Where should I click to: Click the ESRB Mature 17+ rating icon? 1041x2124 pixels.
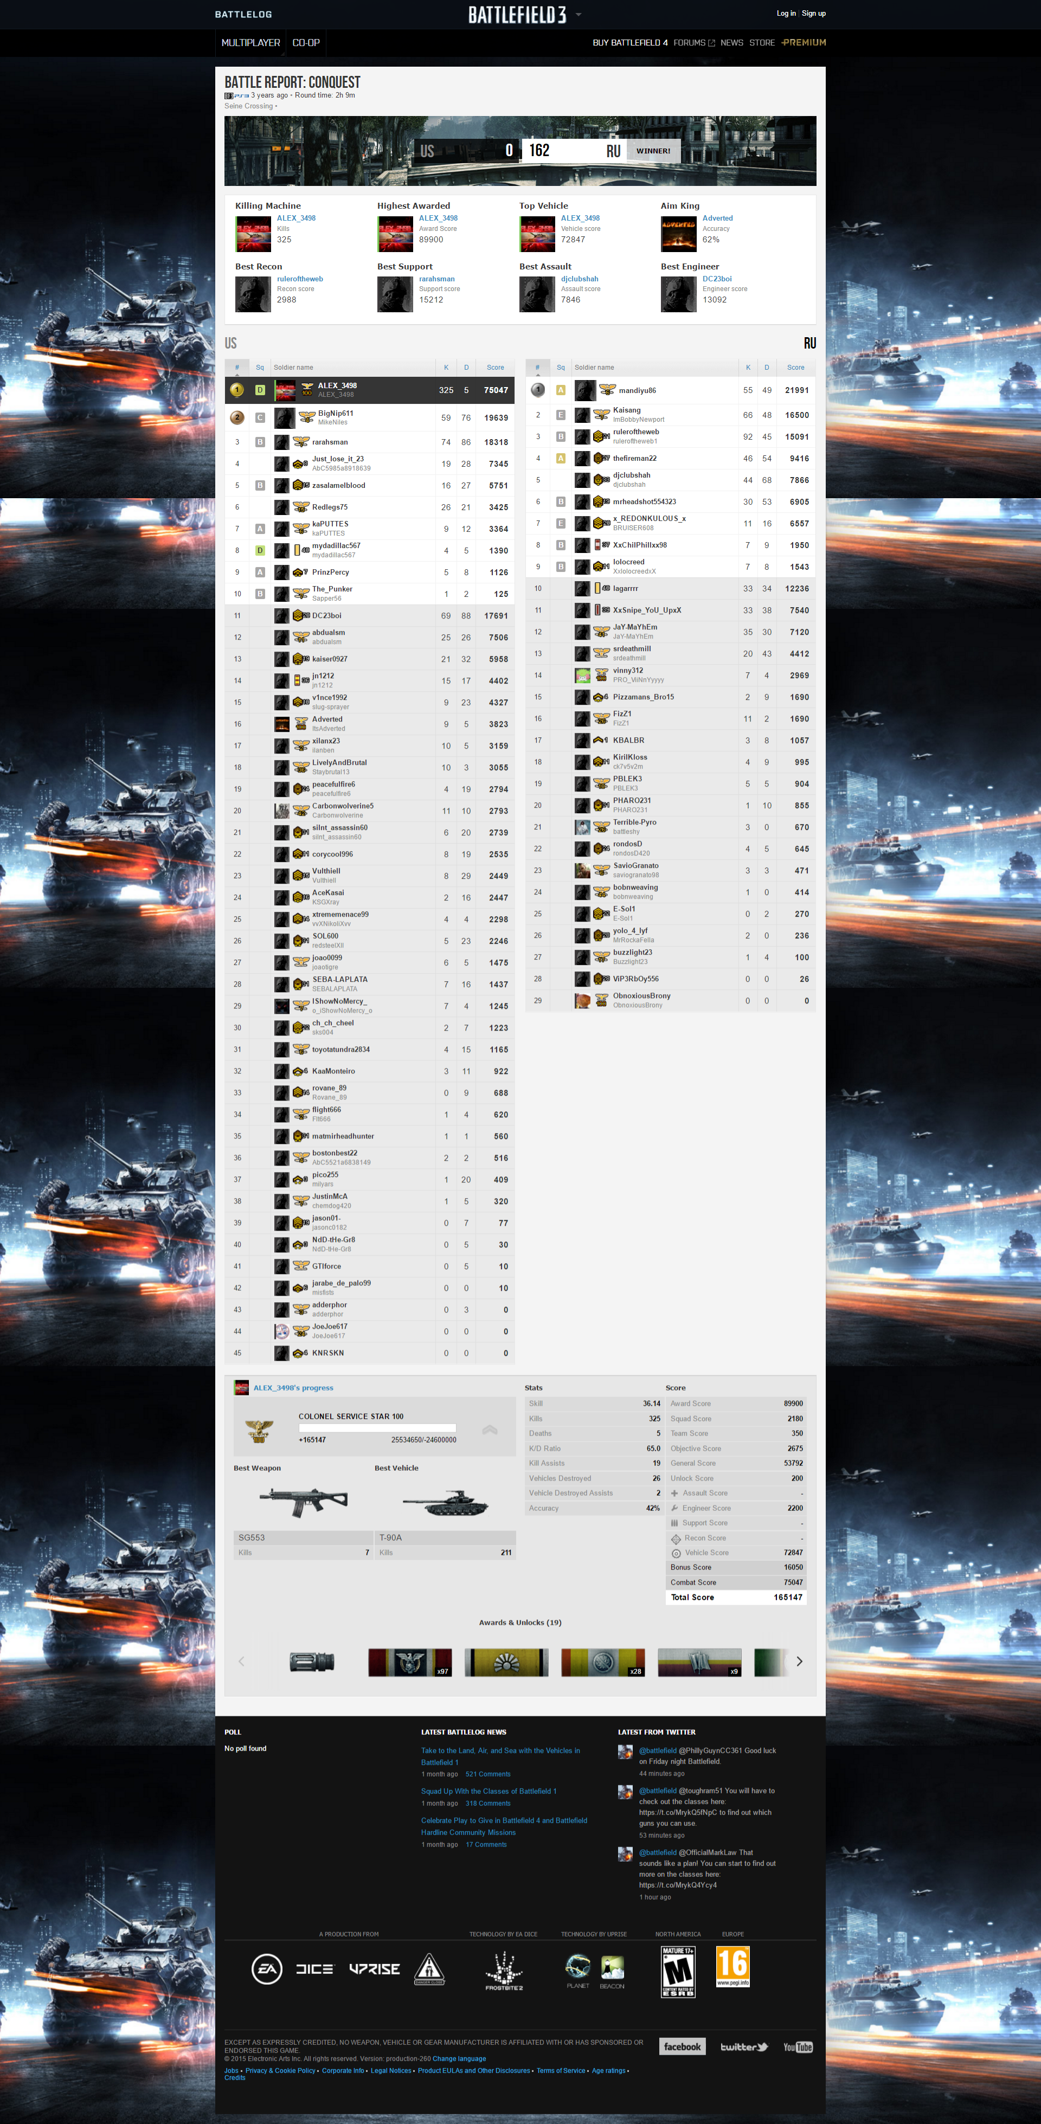tap(678, 1972)
